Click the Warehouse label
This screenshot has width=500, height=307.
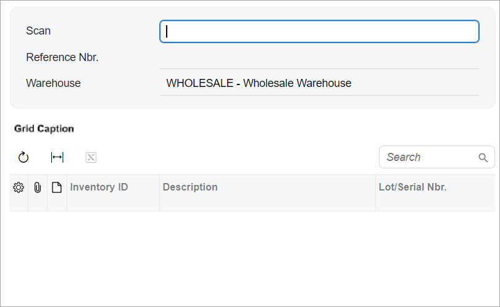[x=53, y=83]
